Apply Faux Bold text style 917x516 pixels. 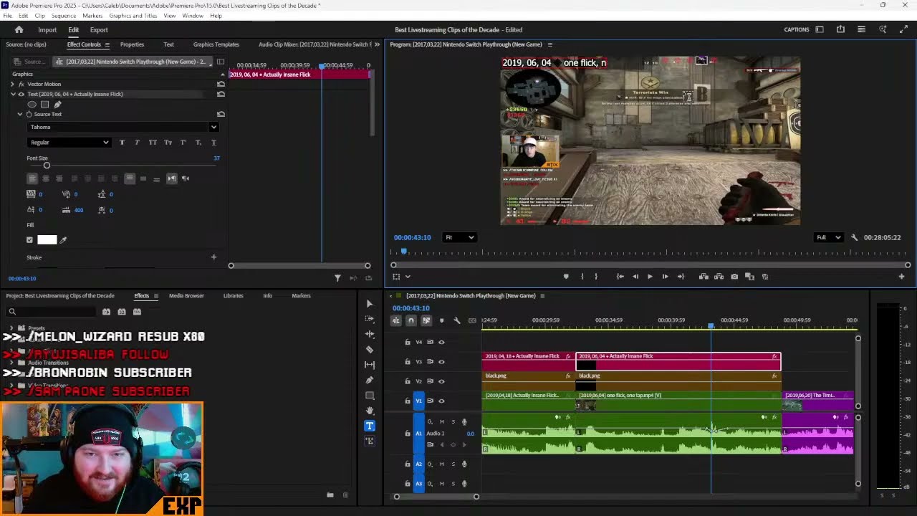coord(122,143)
